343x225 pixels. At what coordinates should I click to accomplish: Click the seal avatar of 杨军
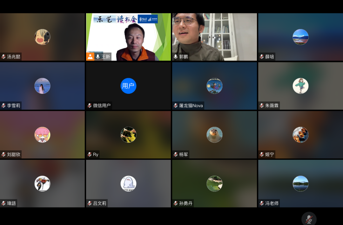tap(214, 135)
